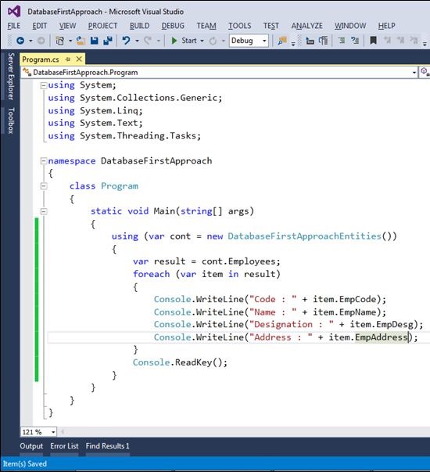Click the Find in Files icon
This screenshot has width=430, height=472.
[282, 41]
